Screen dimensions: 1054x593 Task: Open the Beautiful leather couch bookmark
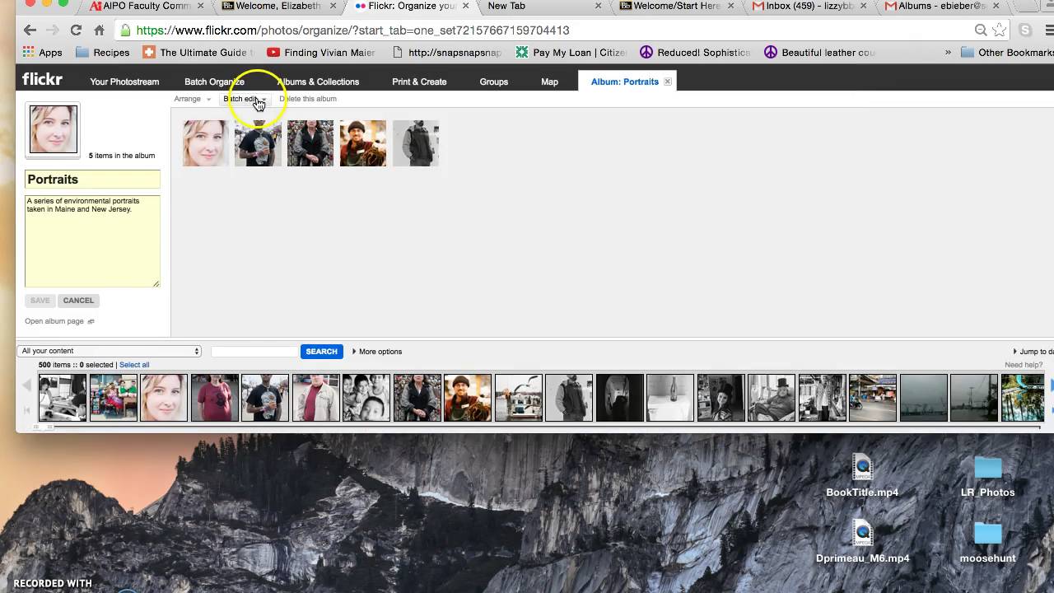pos(820,52)
